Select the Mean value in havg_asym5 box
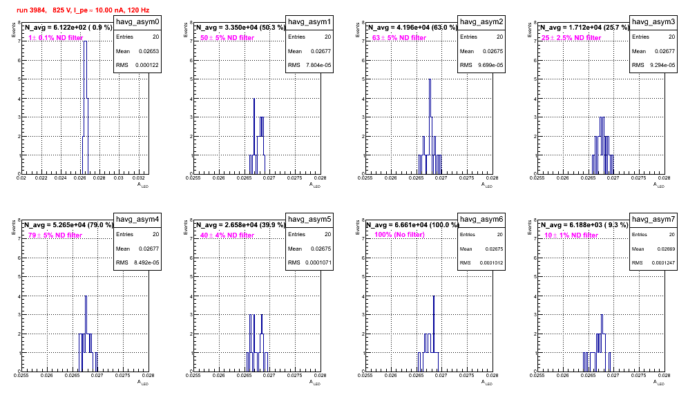The width and height of the screenshot is (688, 395). click(x=321, y=249)
